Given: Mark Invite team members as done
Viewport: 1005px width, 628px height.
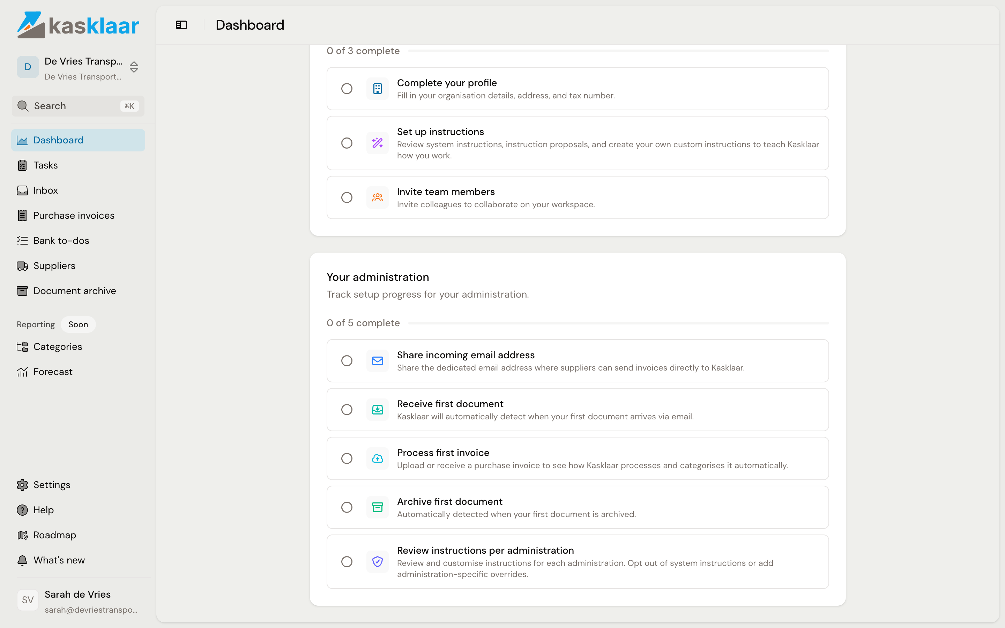Looking at the screenshot, I should coord(347,197).
